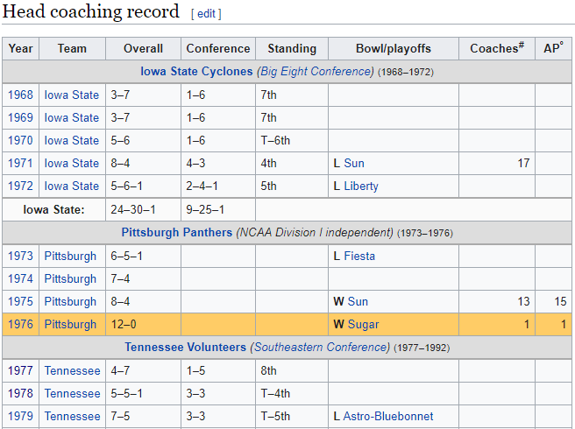Click the Head coaching record heading
This screenshot has width=575, height=429.
coord(91,11)
